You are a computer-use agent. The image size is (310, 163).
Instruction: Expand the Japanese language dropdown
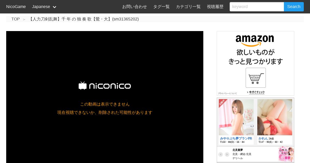[x=44, y=7]
